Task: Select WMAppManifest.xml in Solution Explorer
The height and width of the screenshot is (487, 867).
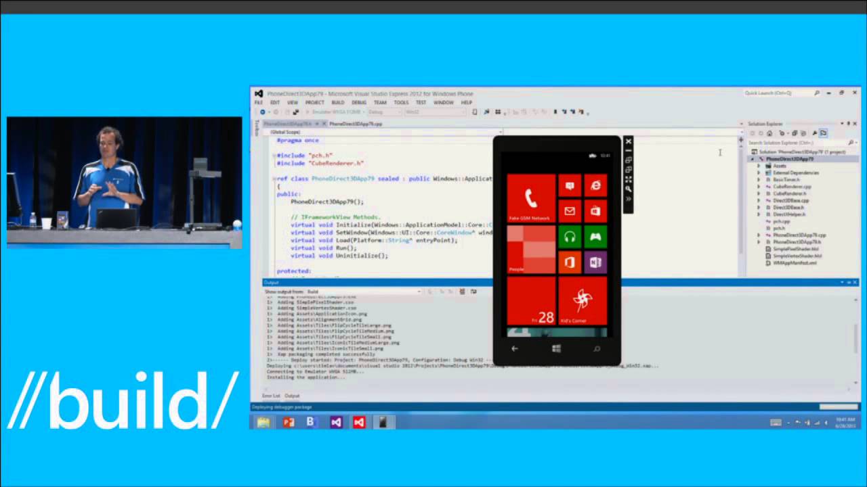Action: pos(794,262)
